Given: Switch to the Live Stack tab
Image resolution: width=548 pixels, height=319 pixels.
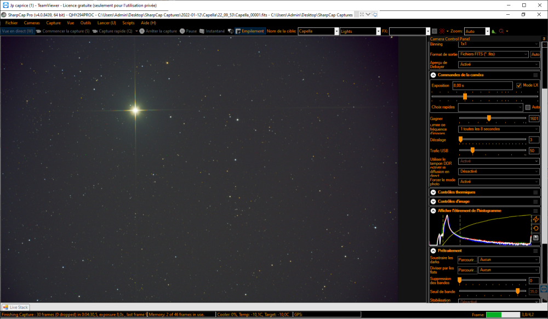Looking at the screenshot, I should tap(15, 307).
